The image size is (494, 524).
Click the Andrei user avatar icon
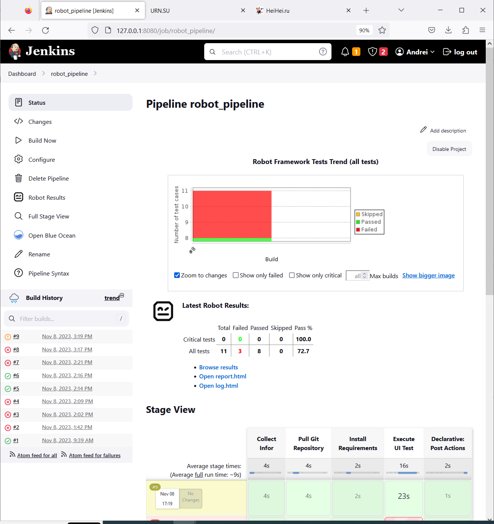coord(399,52)
